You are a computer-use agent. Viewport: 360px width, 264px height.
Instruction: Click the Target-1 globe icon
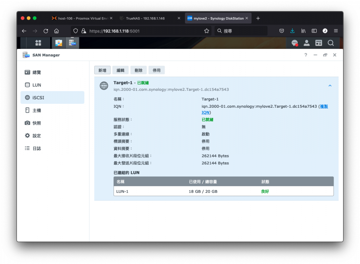(104, 86)
